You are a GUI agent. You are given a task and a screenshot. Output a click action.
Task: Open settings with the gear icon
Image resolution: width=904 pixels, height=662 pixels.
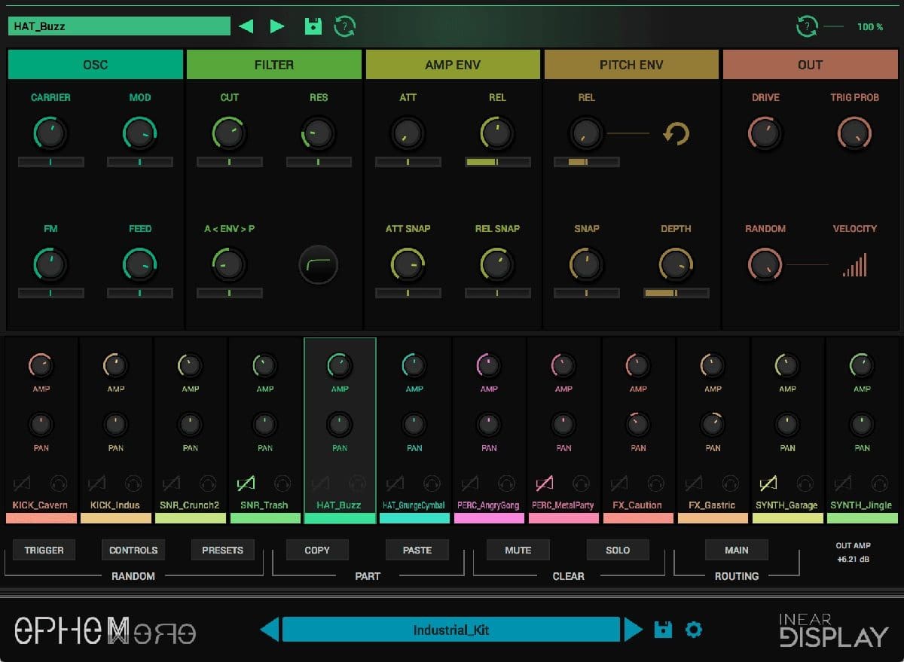693,629
